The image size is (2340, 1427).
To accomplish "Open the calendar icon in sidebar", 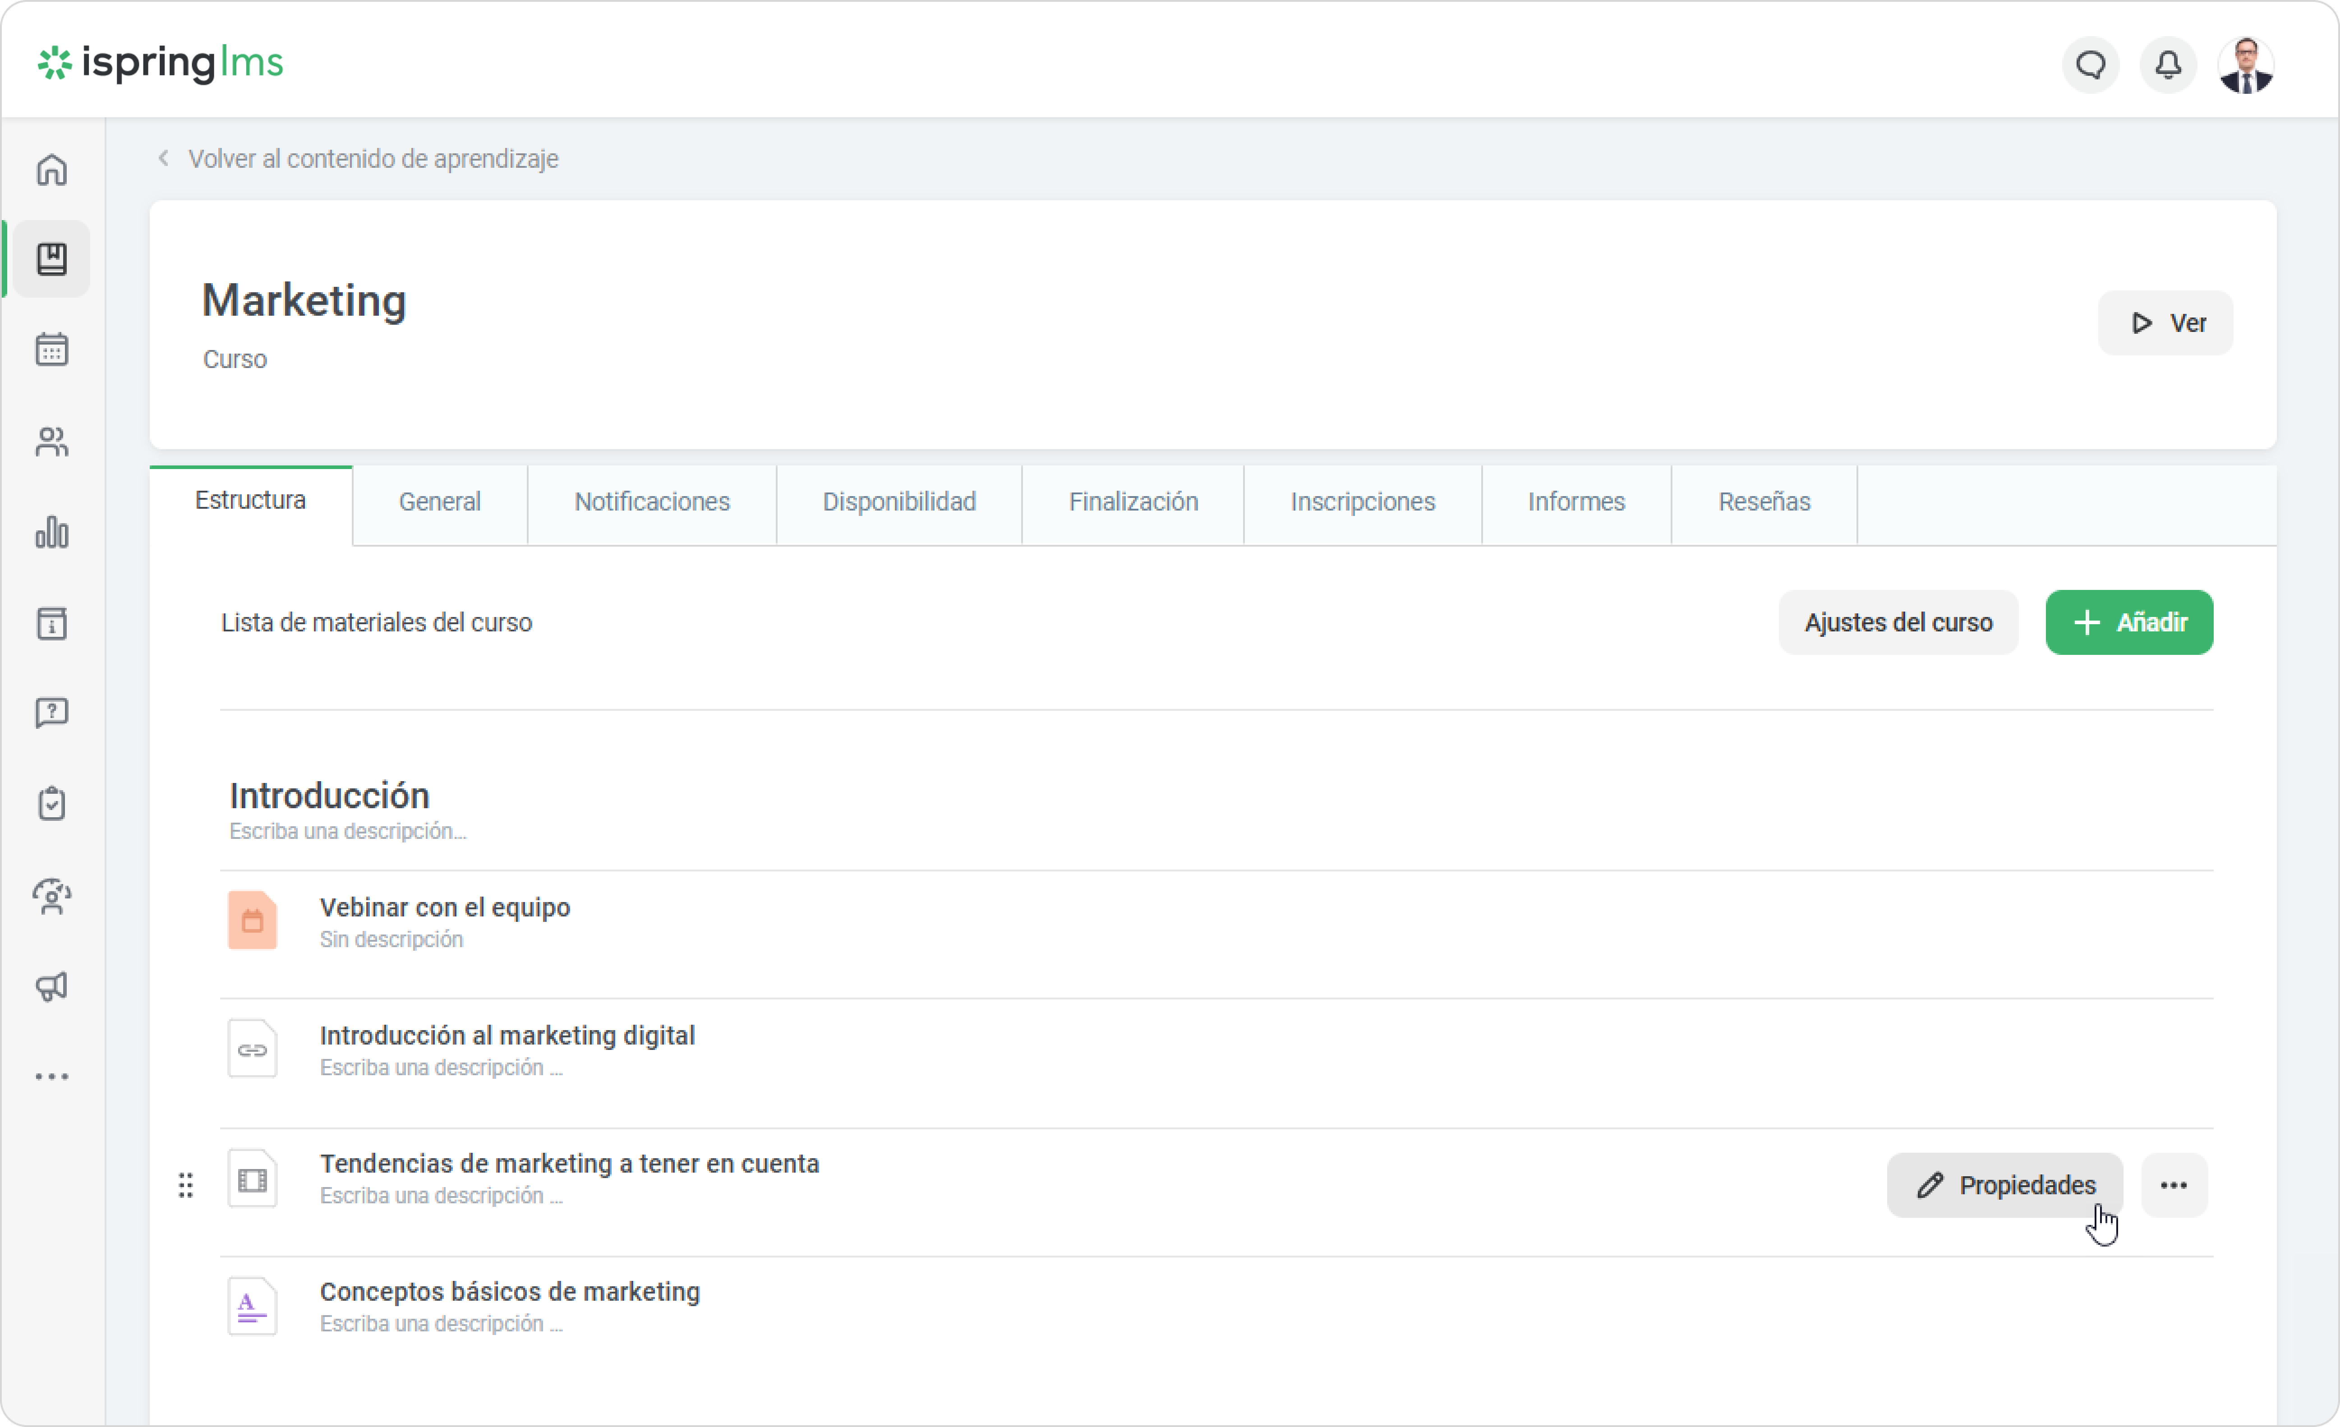I will coord(51,350).
